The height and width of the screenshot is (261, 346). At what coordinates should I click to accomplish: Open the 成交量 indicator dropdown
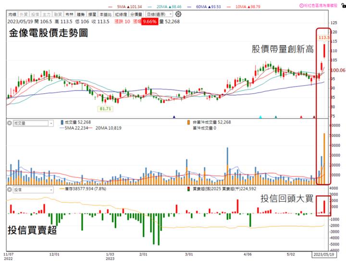coord(33,123)
